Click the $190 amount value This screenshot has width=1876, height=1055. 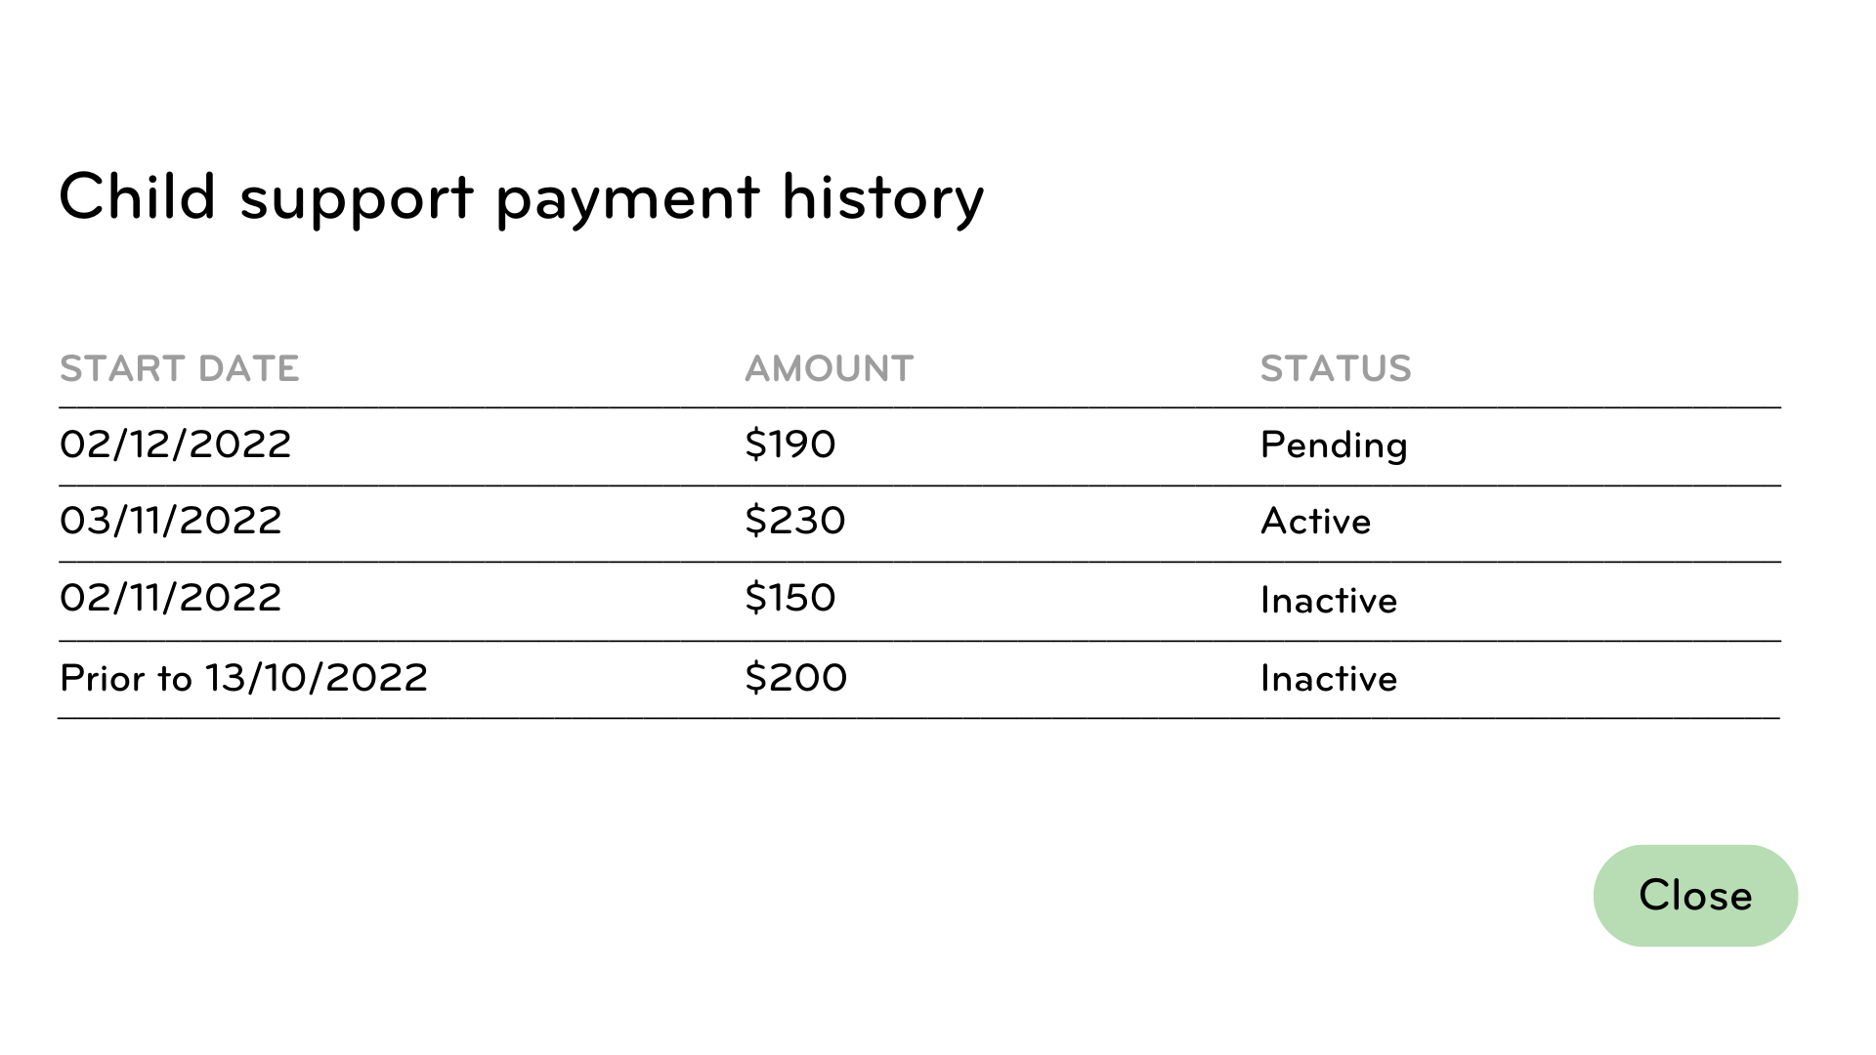pyautogui.click(x=790, y=444)
